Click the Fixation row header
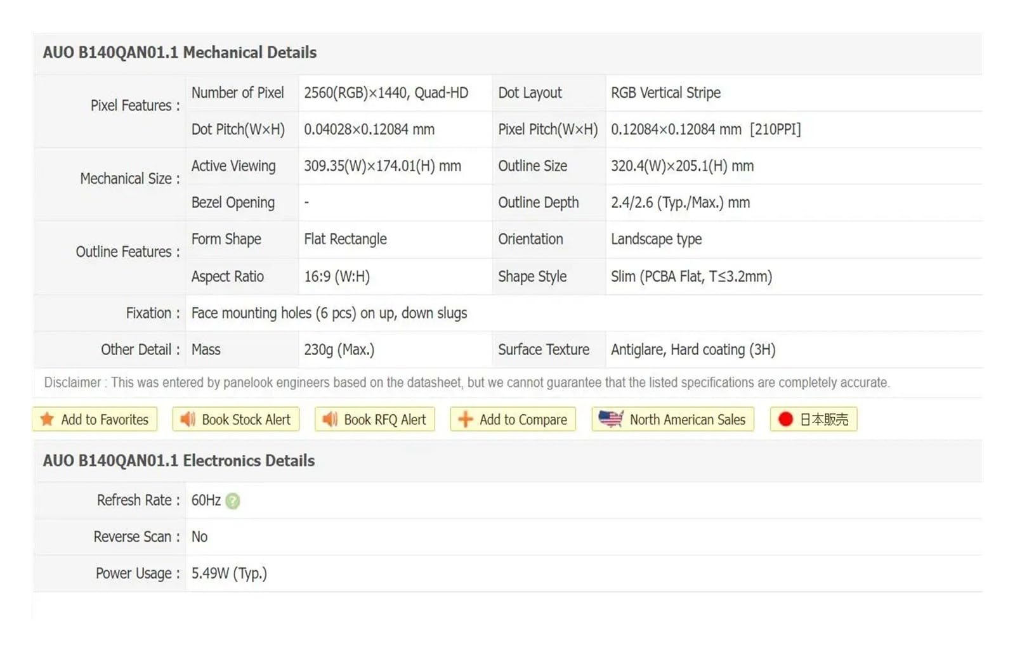The height and width of the screenshot is (652, 1015). coord(153,313)
